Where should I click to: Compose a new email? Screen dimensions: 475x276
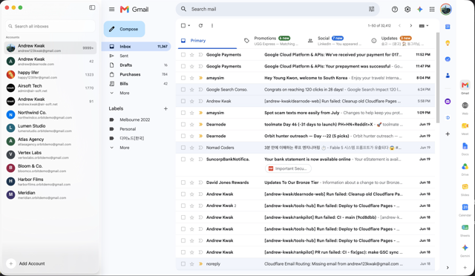124,29
